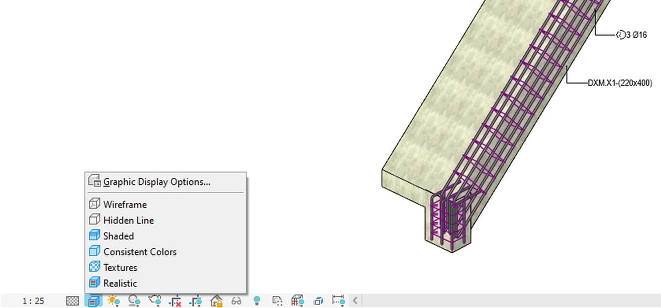Switch to the Shaded visual style
This screenshot has height=308, width=661.
[165, 236]
